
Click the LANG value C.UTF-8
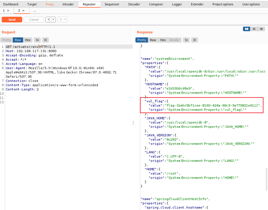pyautogui.click(x=174, y=157)
